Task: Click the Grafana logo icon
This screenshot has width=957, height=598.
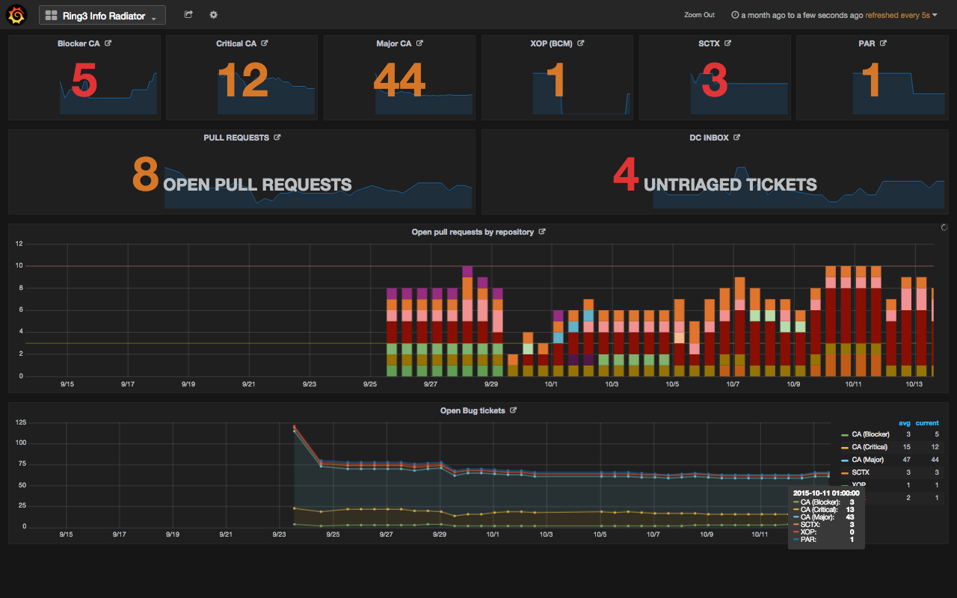Action: point(17,15)
